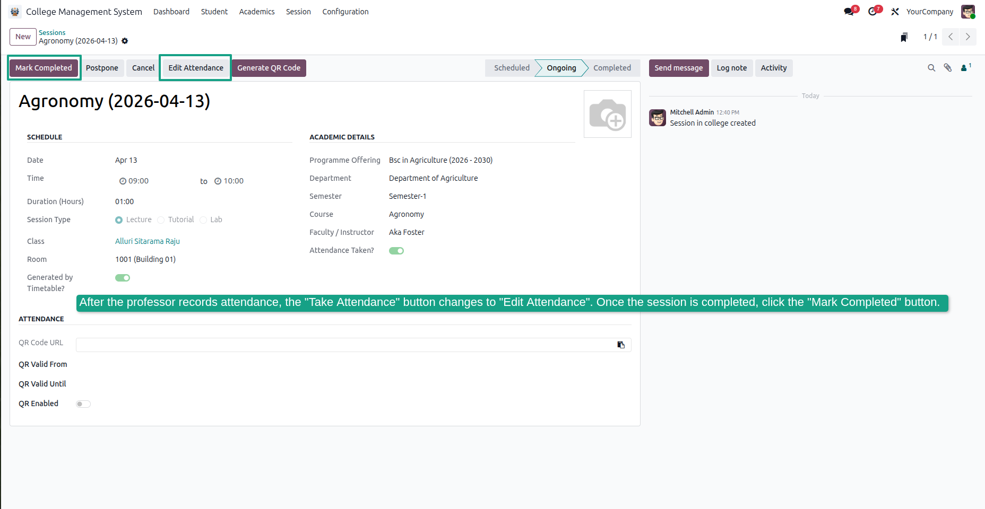985x509 pixels.
Task: Click Generate QR Code button
Action: [269, 68]
